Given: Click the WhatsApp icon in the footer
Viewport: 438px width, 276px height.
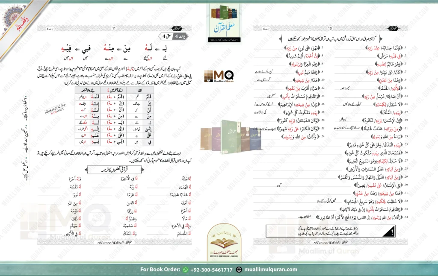Looking at the screenshot, I should (x=185, y=270).
